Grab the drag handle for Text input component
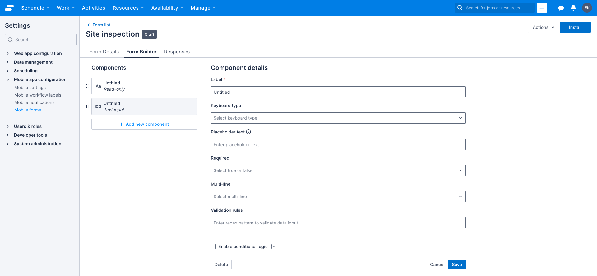597x276 pixels. [87, 106]
